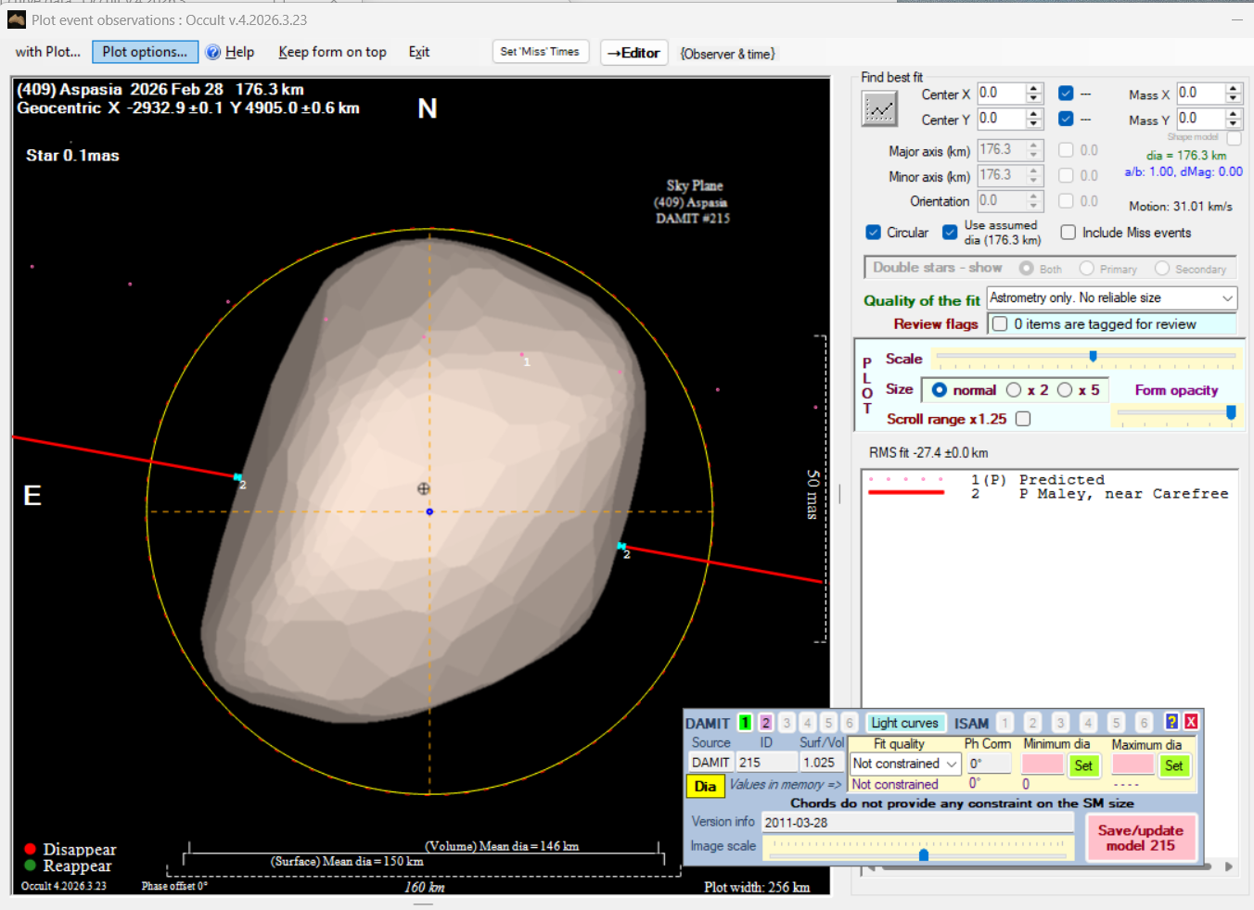
Task: Close the shape model panel with red X
Action: 1191,722
